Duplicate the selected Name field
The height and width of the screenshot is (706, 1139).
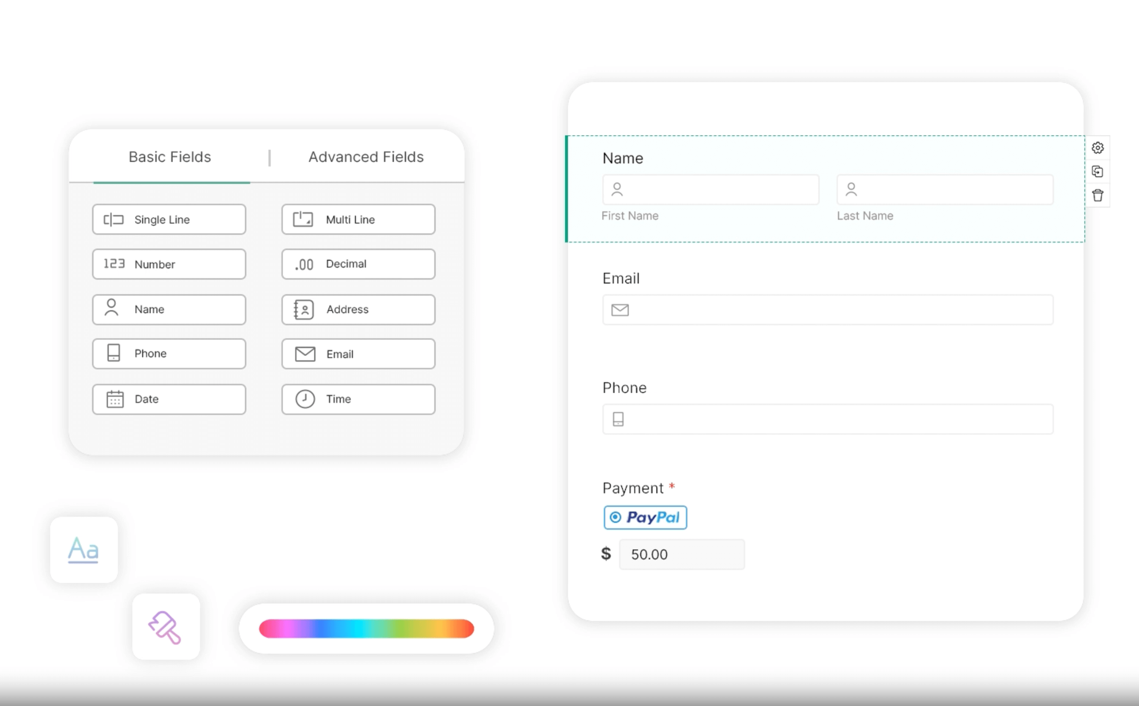[x=1098, y=172]
